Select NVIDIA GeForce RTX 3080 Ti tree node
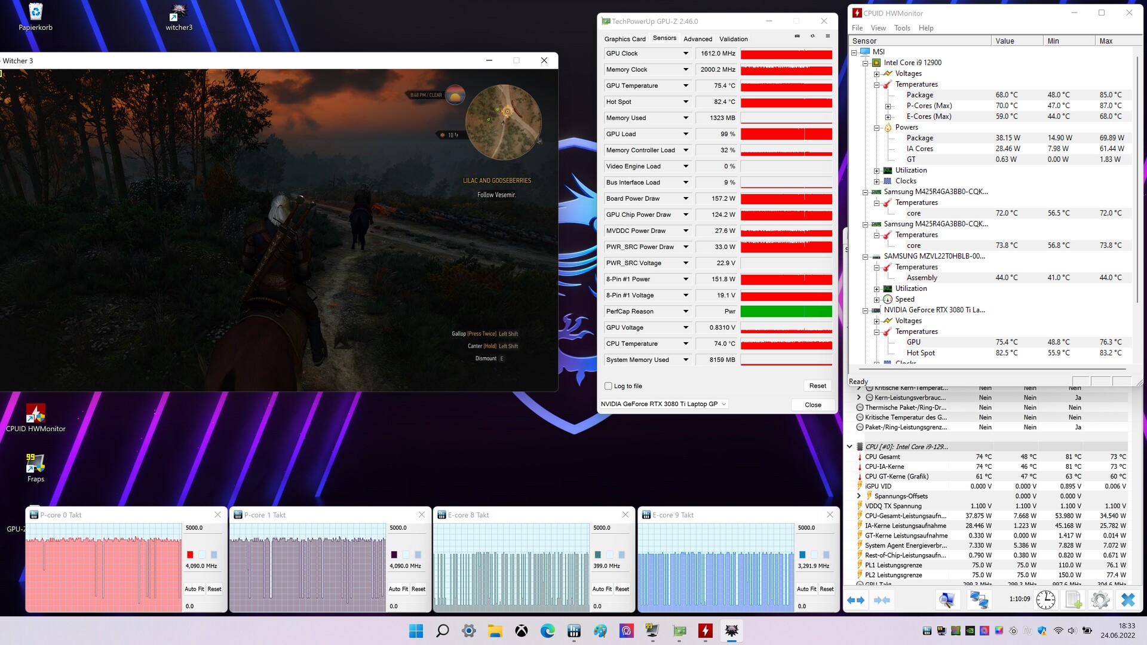This screenshot has height=645, width=1147. (x=934, y=310)
